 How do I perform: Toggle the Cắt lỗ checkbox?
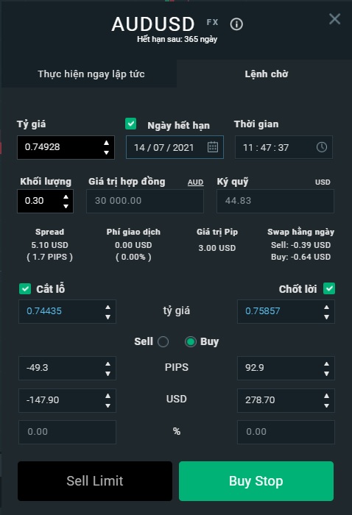point(25,288)
